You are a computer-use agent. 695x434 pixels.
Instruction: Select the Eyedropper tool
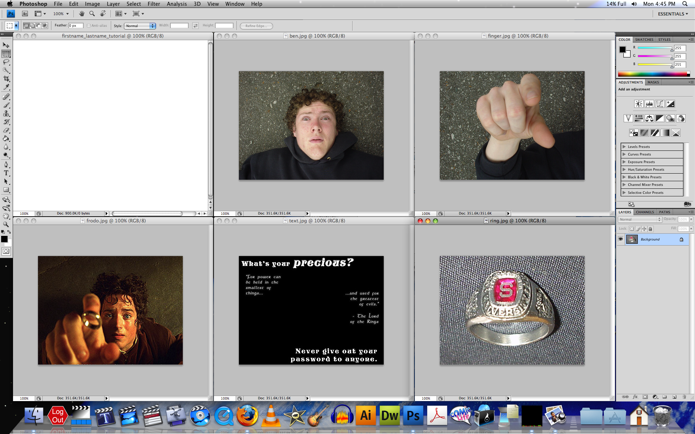point(6,87)
